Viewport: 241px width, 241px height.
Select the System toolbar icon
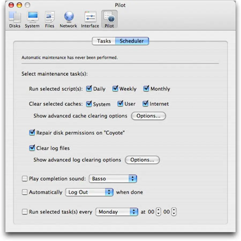(x=32, y=17)
